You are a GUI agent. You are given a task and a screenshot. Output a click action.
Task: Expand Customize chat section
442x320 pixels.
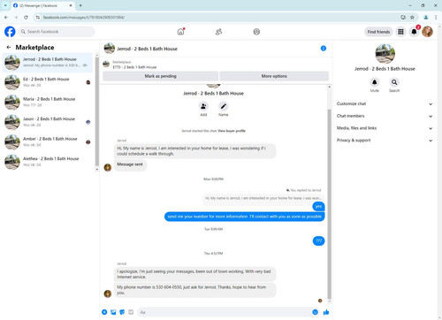[385, 103]
